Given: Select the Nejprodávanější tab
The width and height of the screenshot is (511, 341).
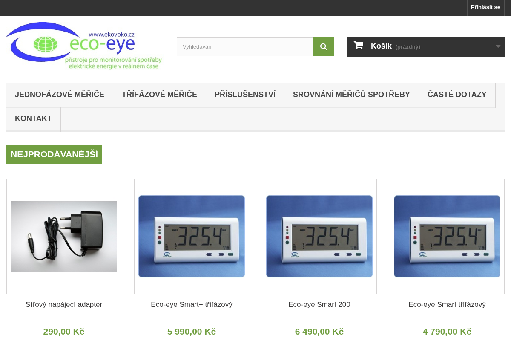Looking at the screenshot, I should (54, 154).
